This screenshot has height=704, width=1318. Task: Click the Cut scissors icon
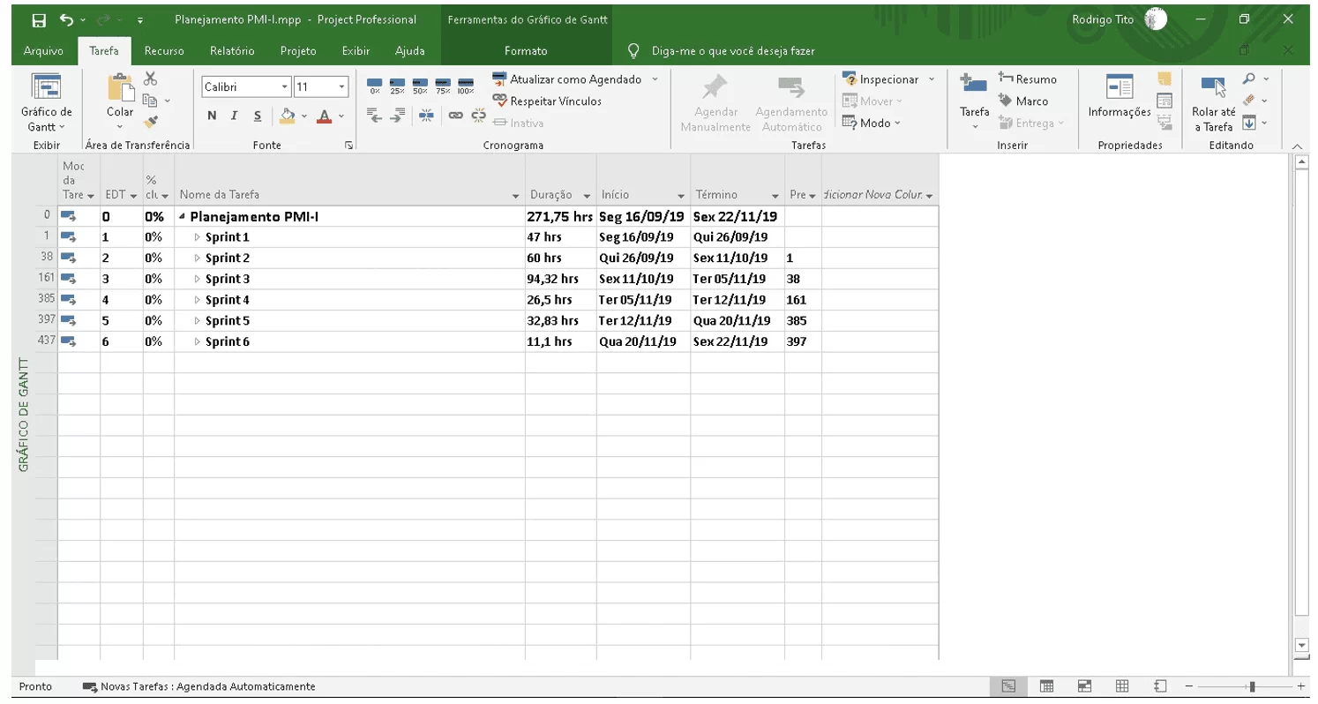(x=150, y=79)
